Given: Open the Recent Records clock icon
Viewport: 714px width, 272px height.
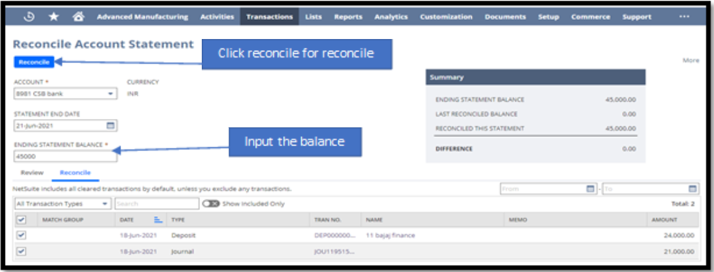Looking at the screenshot, I should (29, 17).
